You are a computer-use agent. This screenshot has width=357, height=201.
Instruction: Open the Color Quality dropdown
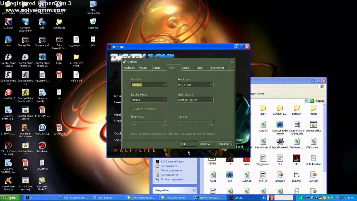coord(195,100)
